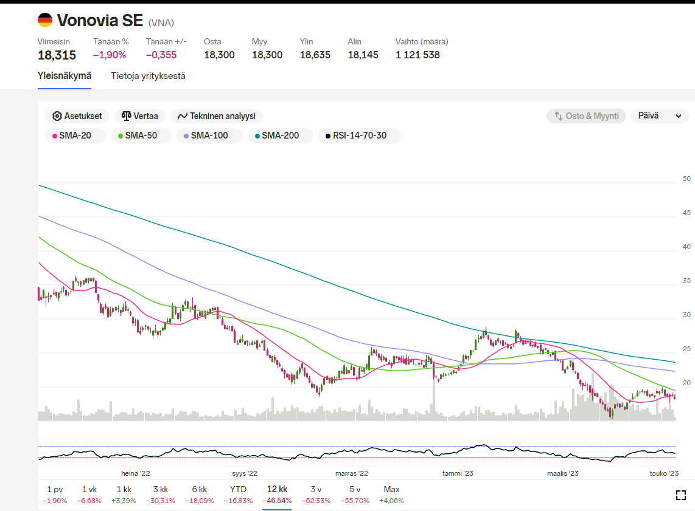The image size is (695, 511).
Task: Toggle the RSI-14-70-30 indicator
Action: (x=359, y=135)
